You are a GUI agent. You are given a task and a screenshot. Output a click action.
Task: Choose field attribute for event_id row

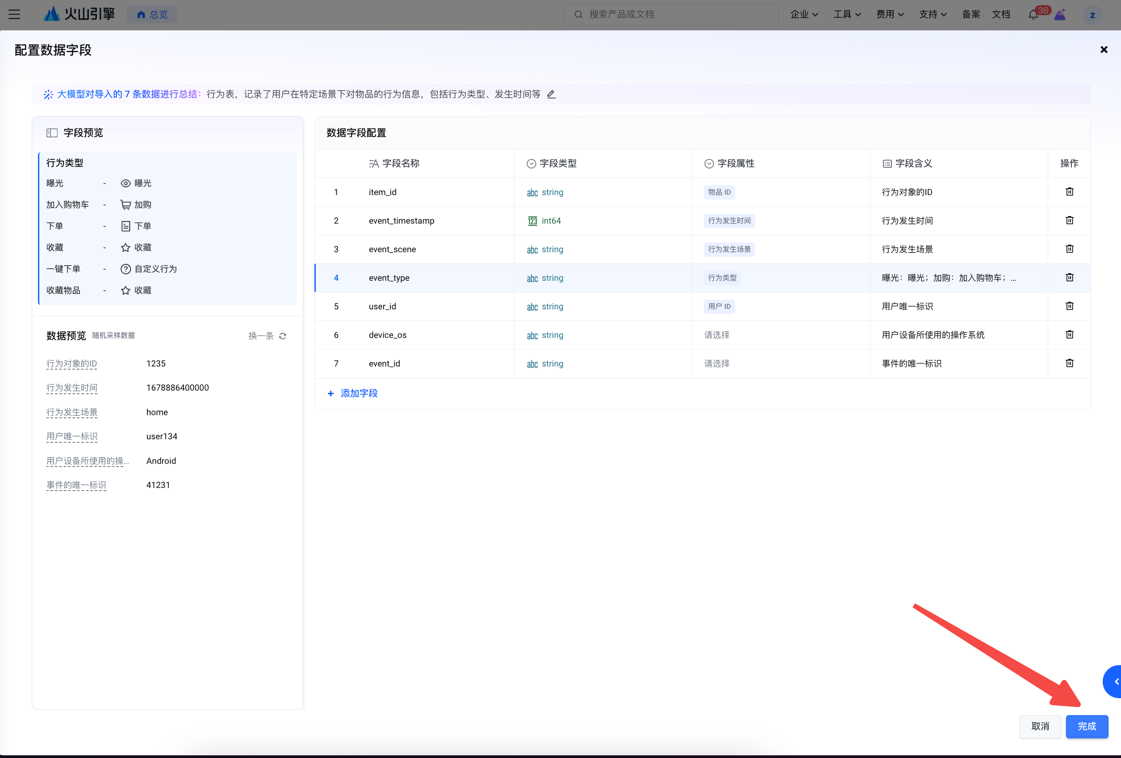point(717,363)
